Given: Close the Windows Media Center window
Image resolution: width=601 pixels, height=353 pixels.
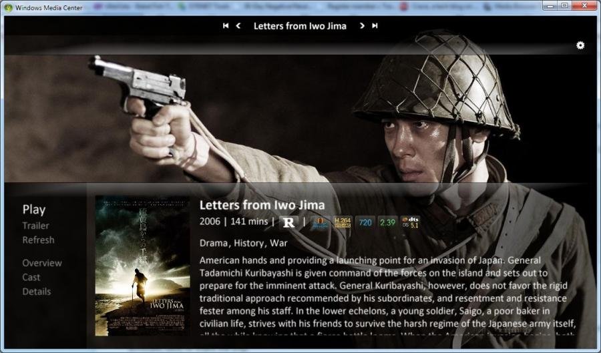Looking at the screenshot, I should coord(585,6).
